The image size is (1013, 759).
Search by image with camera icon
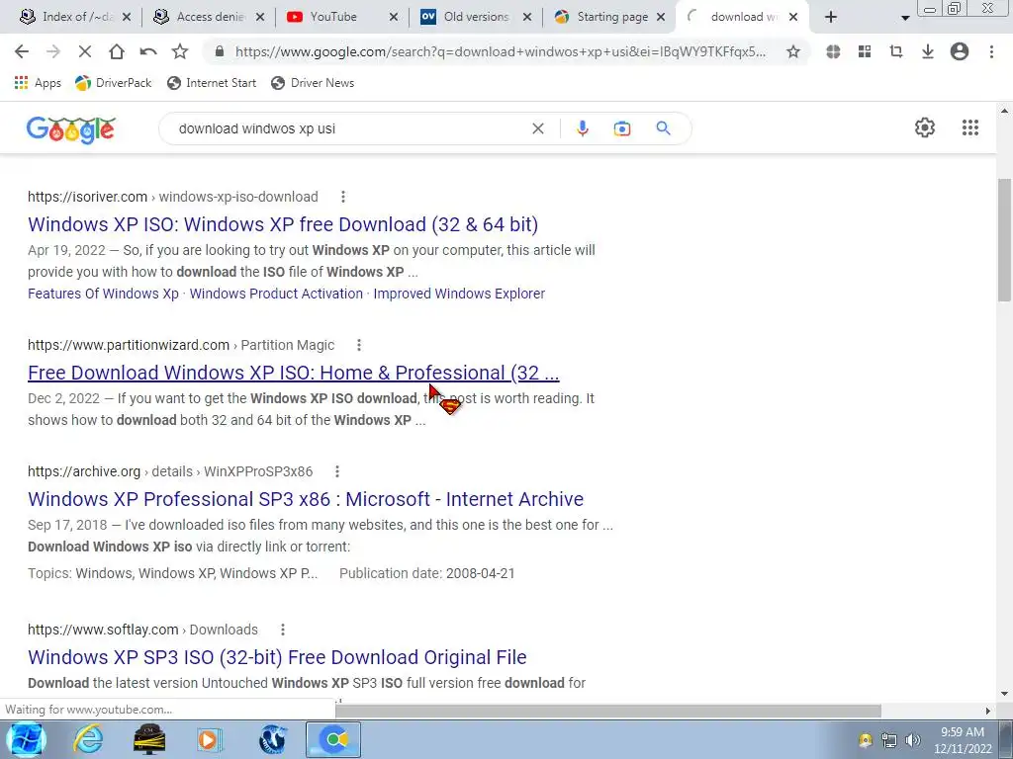coord(622,128)
